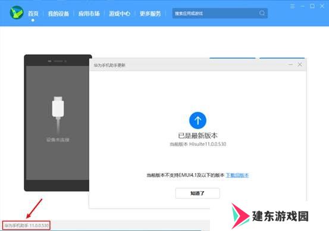The height and width of the screenshot is (231, 329).
Task: Click the 设备未连接 label
Action: pyautogui.click(x=58, y=140)
